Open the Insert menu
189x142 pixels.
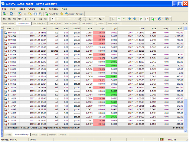click(x=22, y=9)
